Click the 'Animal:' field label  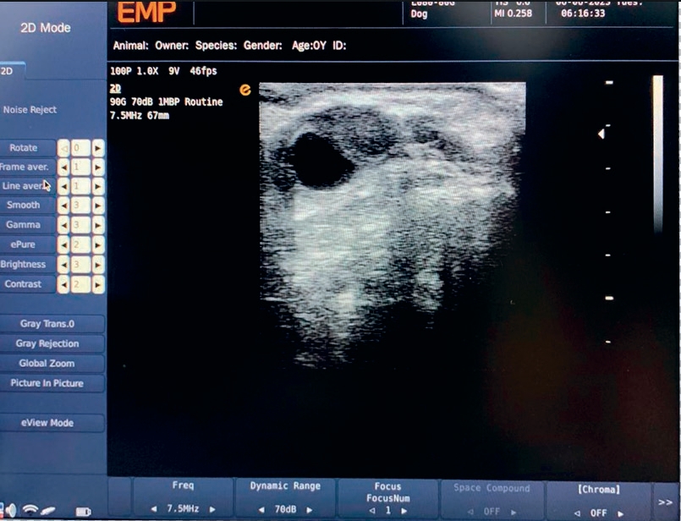point(131,46)
